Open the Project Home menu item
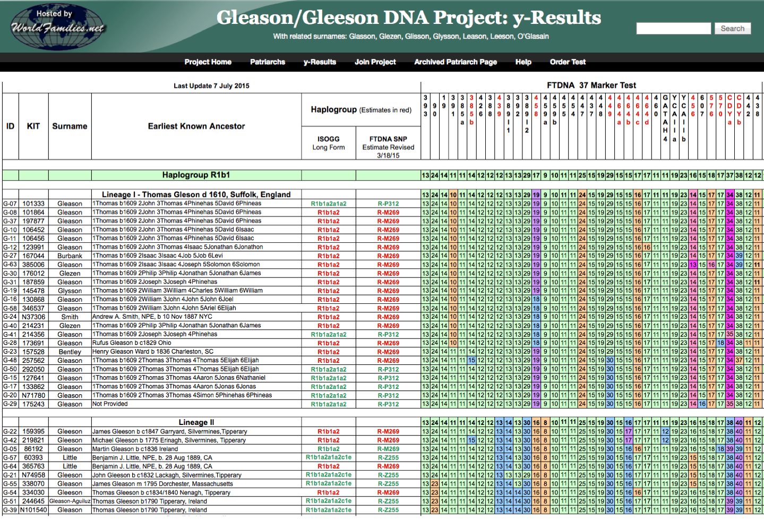 pos(208,62)
